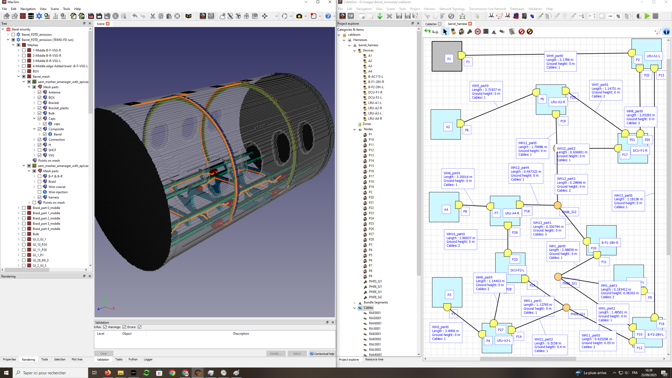The image size is (672, 378).
Task: Toggle the Warnings checkbox in the Validation panel
Action: [x=124, y=327]
